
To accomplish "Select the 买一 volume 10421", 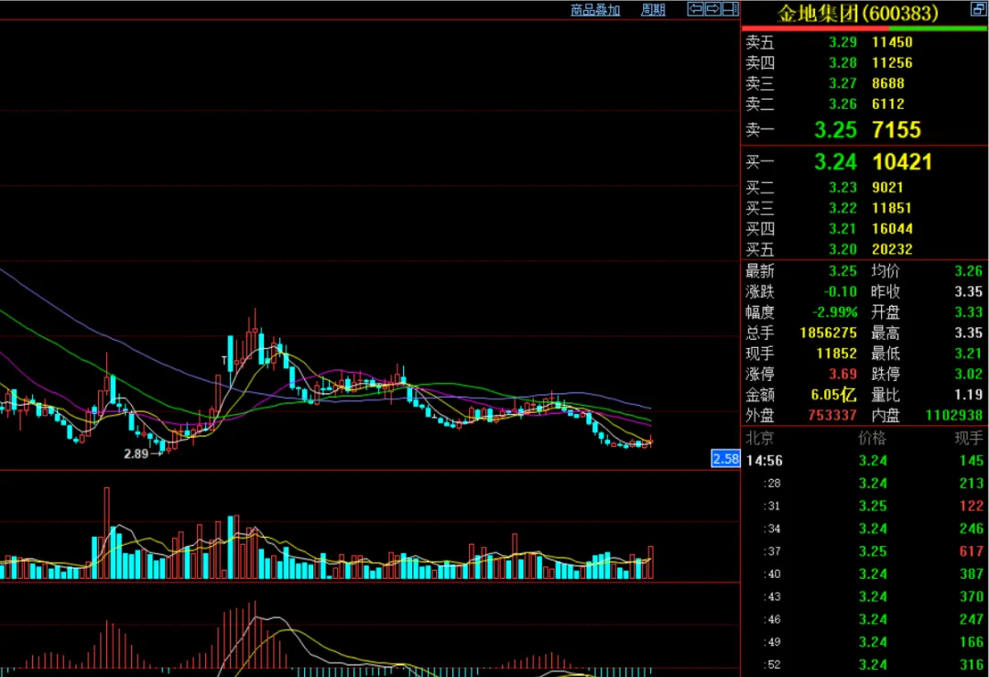I will click(902, 162).
